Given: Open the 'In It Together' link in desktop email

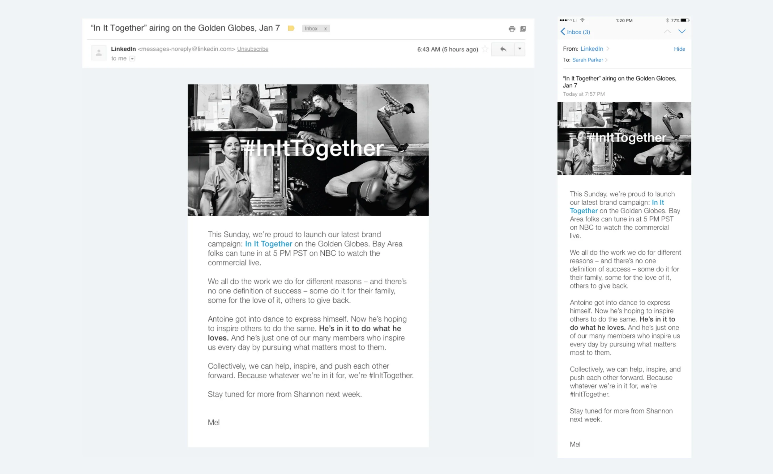Looking at the screenshot, I should pos(268,244).
